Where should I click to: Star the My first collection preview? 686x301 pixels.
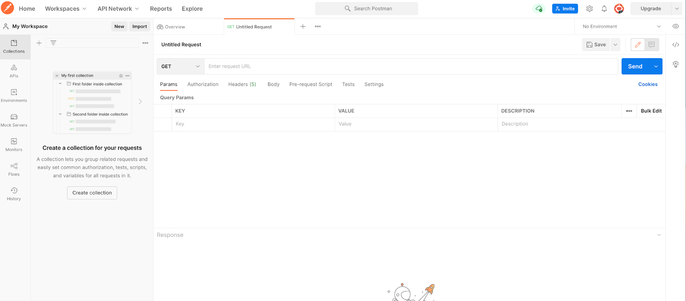[x=121, y=76]
